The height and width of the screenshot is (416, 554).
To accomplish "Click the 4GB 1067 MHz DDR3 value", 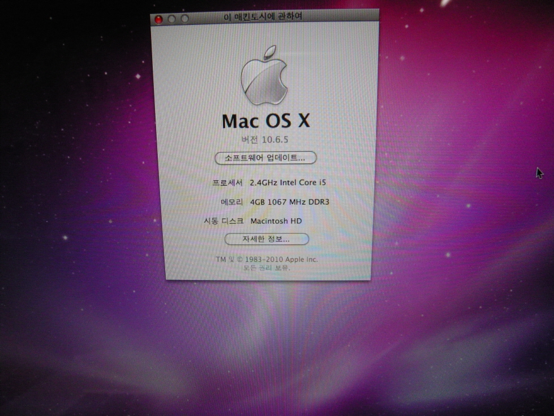I will click(289, 202).
